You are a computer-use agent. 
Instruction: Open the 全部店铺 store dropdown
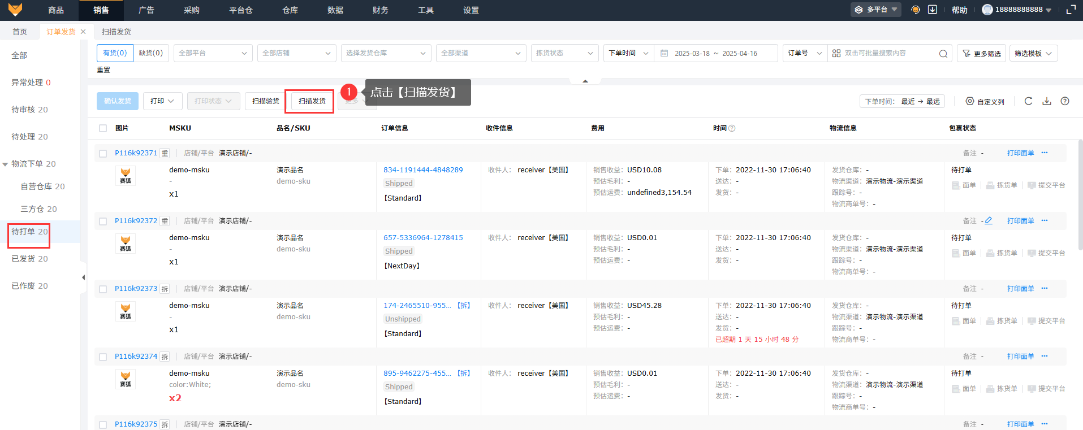(x=296, y=53)
